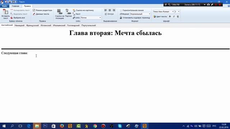Click Установить кодовую страницу

point(135,18)
